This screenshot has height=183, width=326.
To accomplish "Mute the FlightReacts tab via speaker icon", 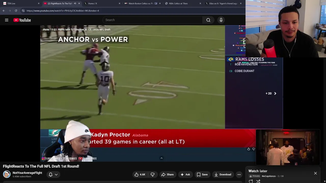I will [75, 4].
